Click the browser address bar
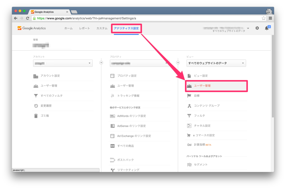286x189 pixels. tap(149, 18)
